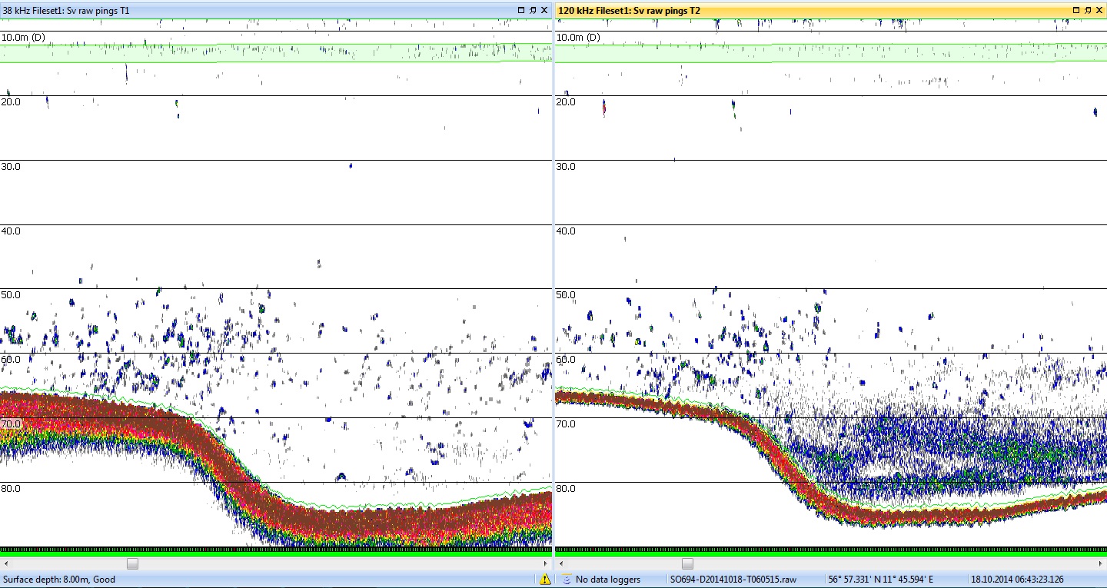The width and height of the screenshot is (1107, 588).
Task: Click the No data loggers status label
Action: (x=607, y=580)
